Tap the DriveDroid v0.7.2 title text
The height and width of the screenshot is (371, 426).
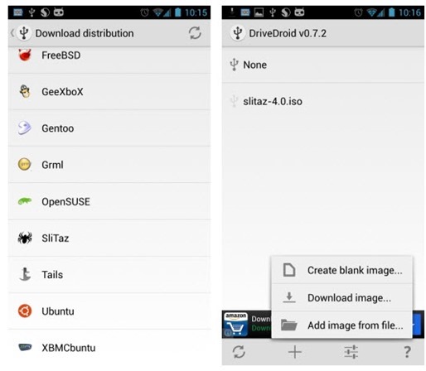coord(288,33)
